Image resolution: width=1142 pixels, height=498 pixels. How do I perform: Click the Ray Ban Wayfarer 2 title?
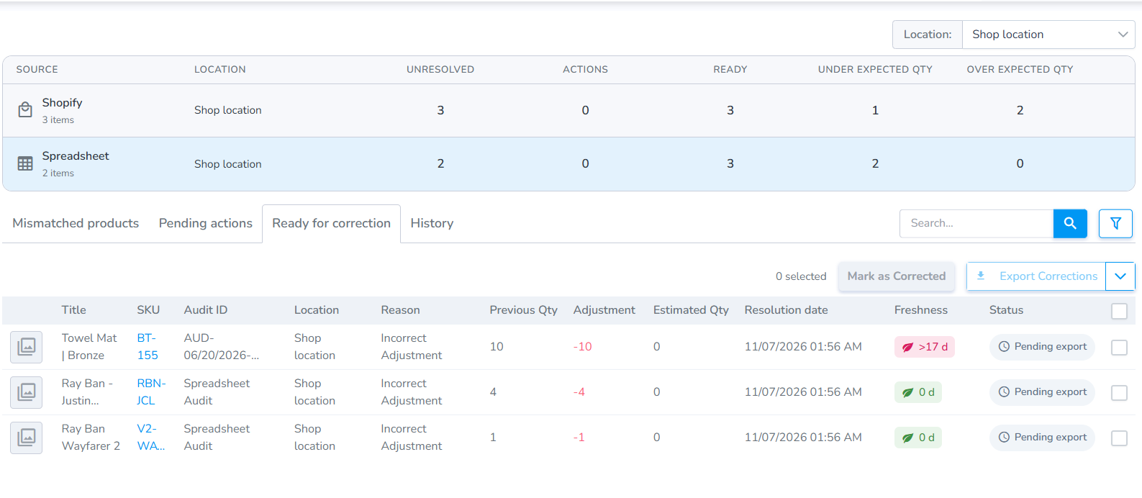coord(91,438)
